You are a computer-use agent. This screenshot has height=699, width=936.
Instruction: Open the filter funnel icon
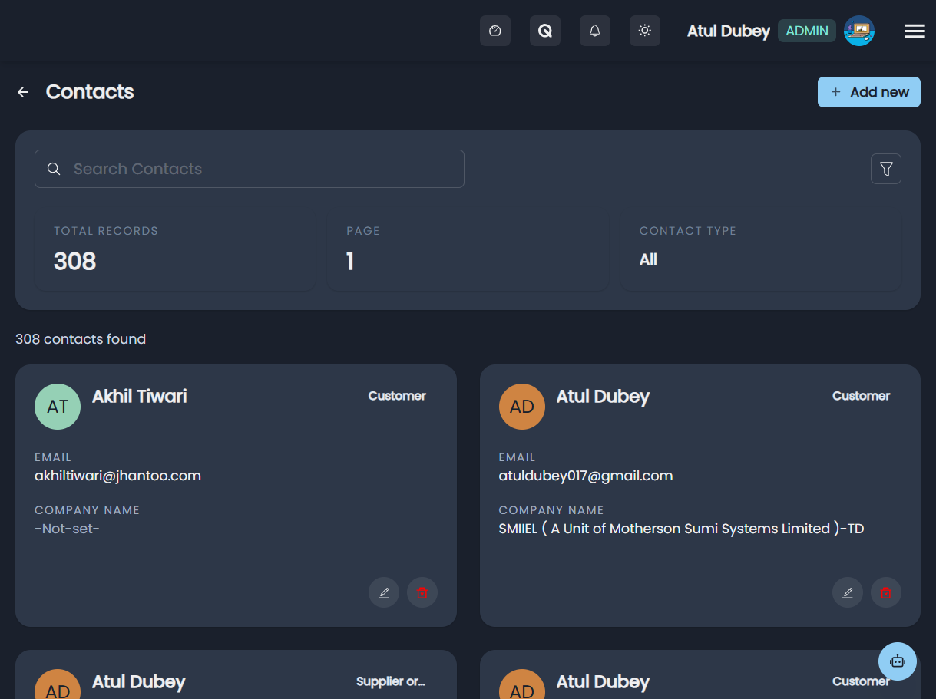(886, 169)
